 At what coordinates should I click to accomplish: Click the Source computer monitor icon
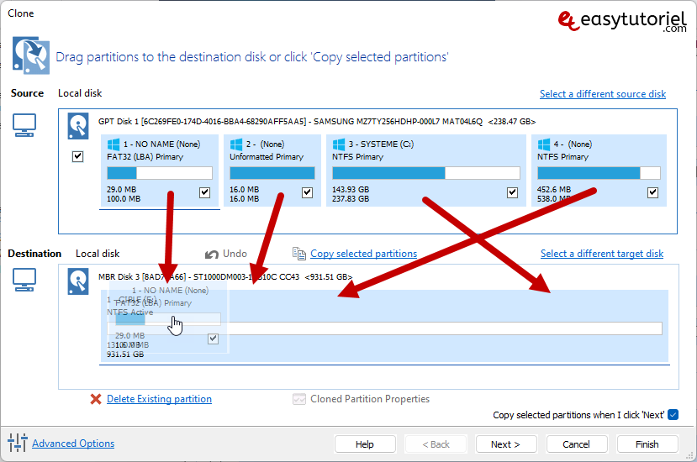(x=24, y=125)
